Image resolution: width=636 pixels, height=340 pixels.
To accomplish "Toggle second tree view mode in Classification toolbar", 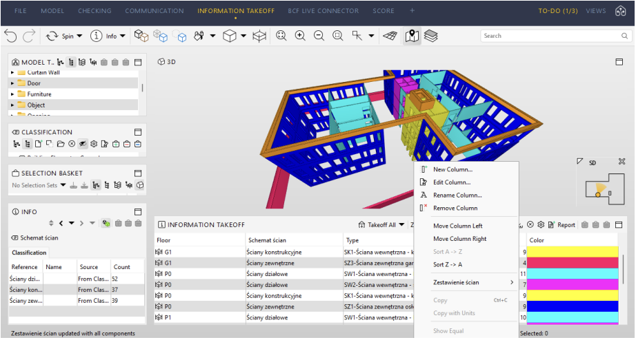I will [28, 144].
